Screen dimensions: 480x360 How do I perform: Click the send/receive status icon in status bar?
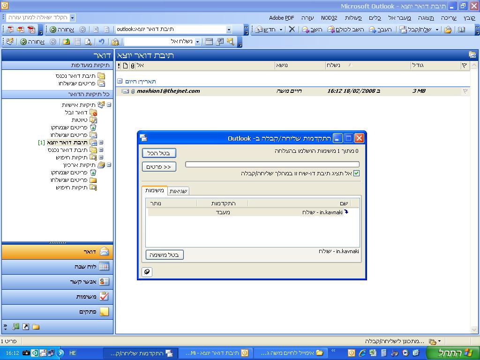tap(432, 341)
